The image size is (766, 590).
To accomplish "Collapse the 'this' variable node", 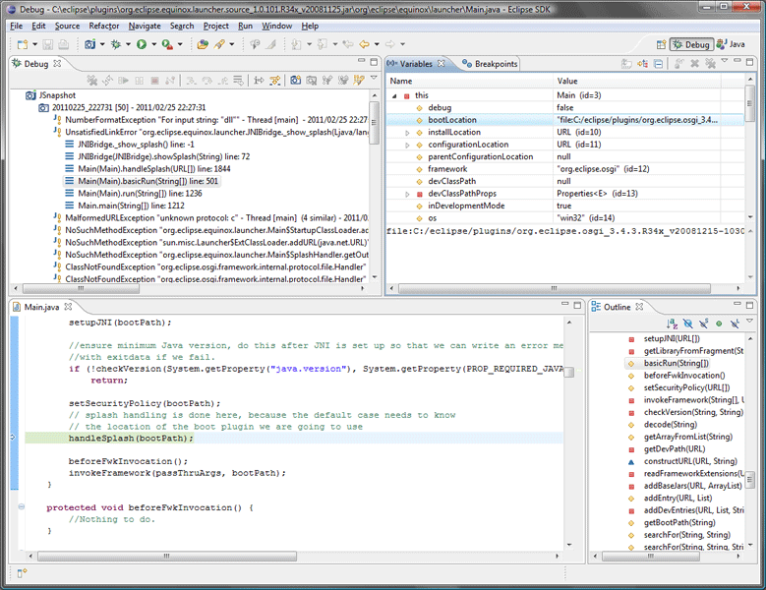I will coord(394,95).
